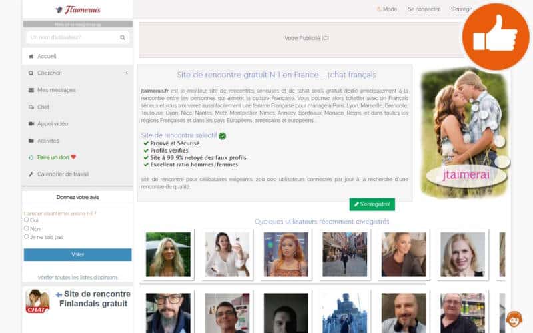Open profile of man in dark photo
Image resolution: width=533 pixels, height=333 pixels.
coord(286,313)
